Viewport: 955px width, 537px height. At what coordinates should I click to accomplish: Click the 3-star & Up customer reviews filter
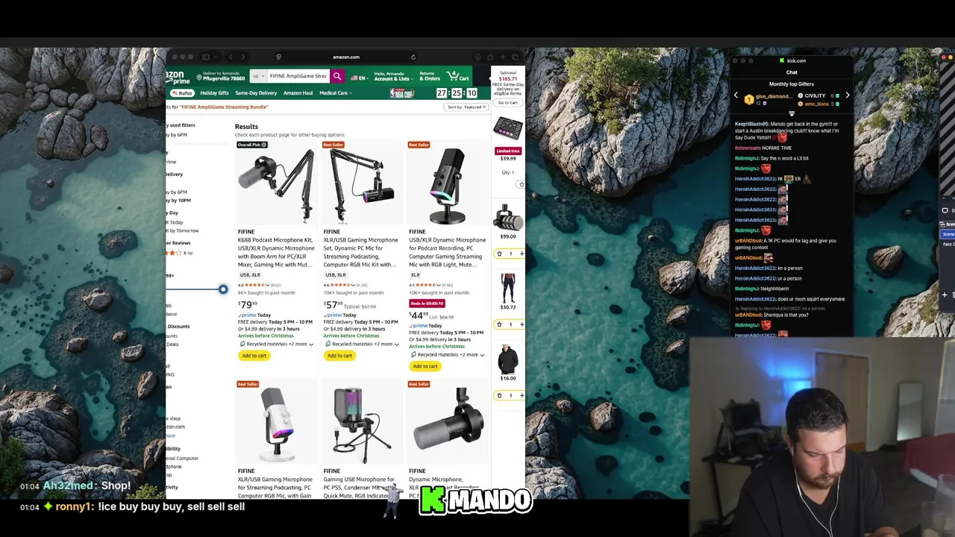pos(179,253)
